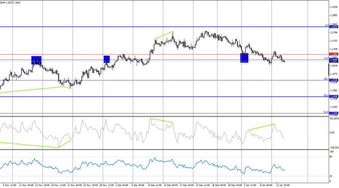Click the OHLC price readout at top left
Viewport: 339px width, 188px height.
click(10, 3)
